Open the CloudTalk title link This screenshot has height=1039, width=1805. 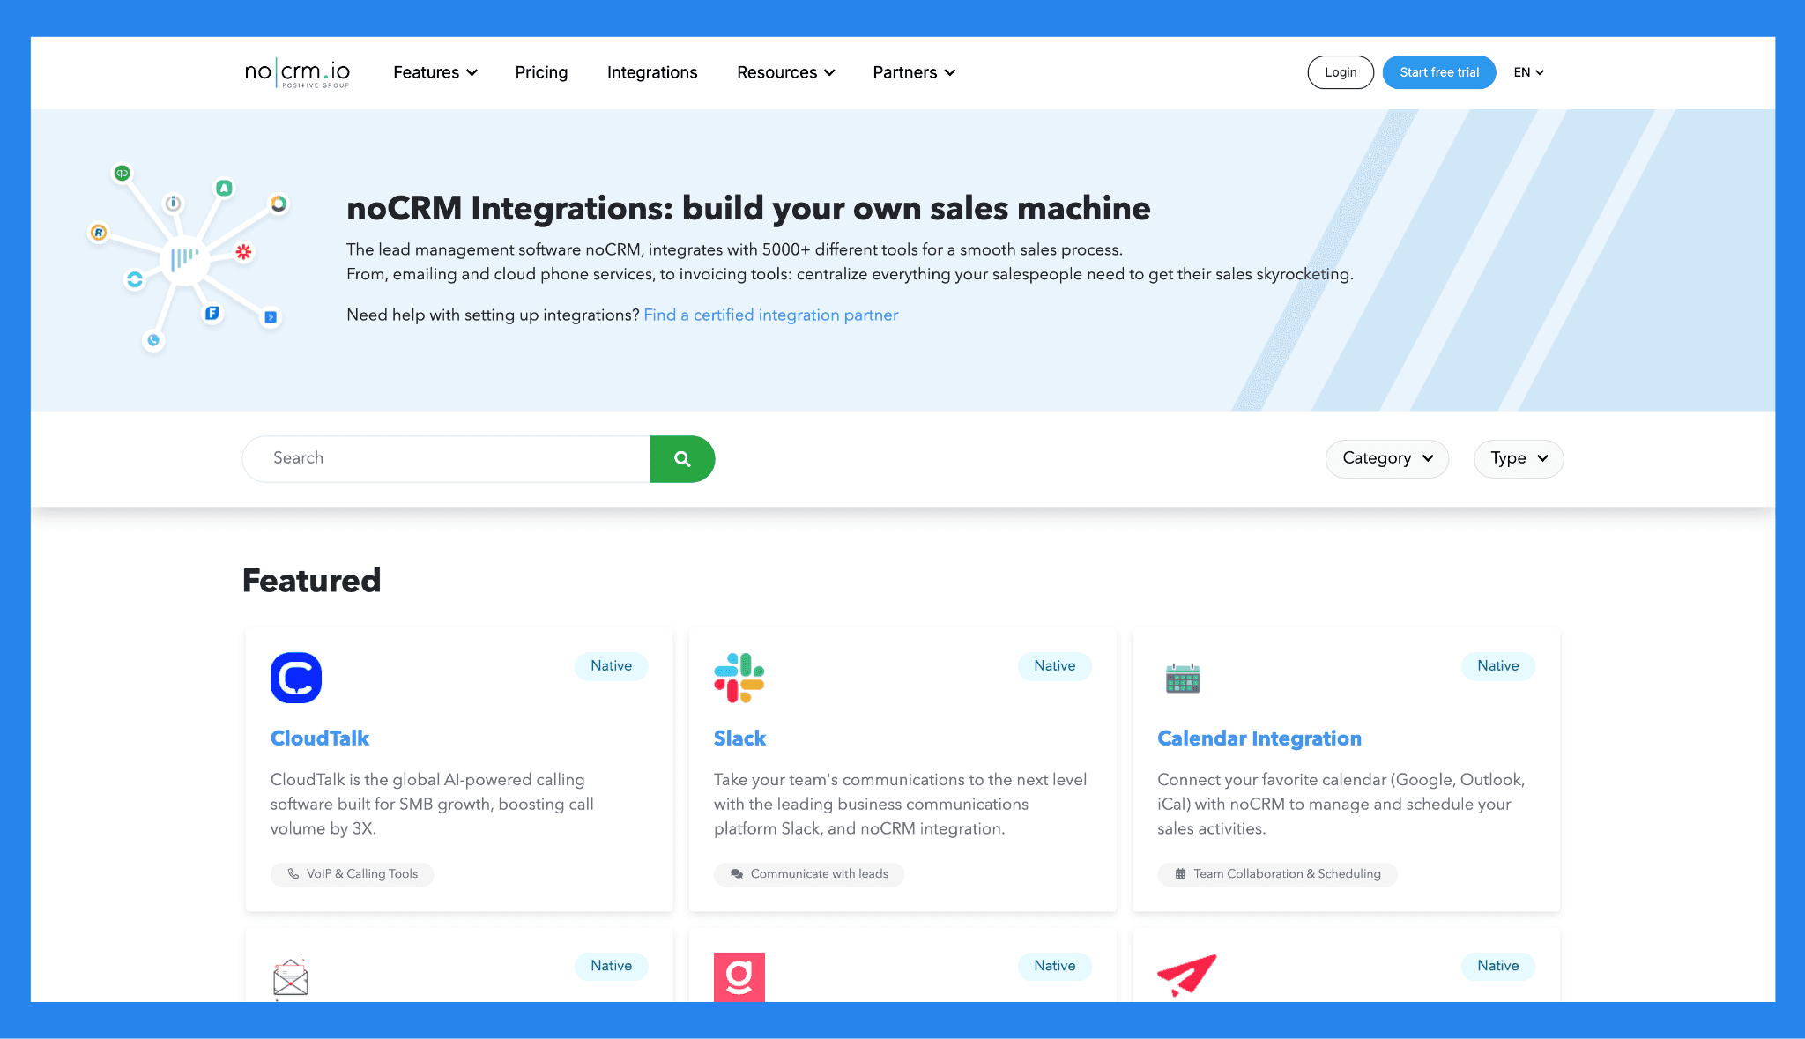click(x=319, y=738)
